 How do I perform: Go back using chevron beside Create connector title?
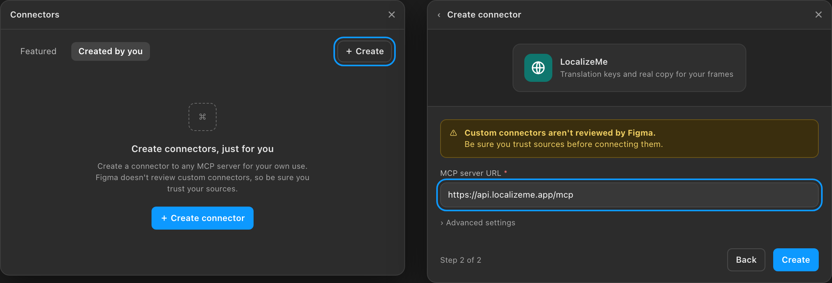click(439, 15)
